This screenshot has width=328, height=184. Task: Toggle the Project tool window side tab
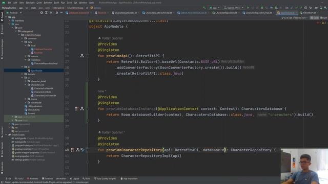tap(2, 17)
